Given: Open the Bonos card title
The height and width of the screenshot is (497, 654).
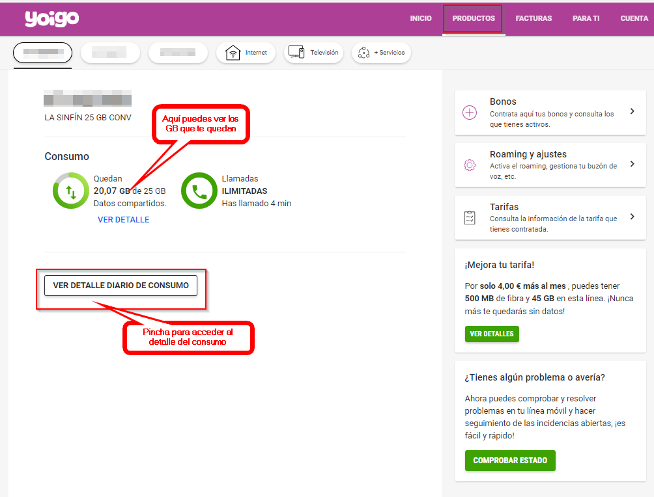Looking at the screenshot, I should (503, 101).
